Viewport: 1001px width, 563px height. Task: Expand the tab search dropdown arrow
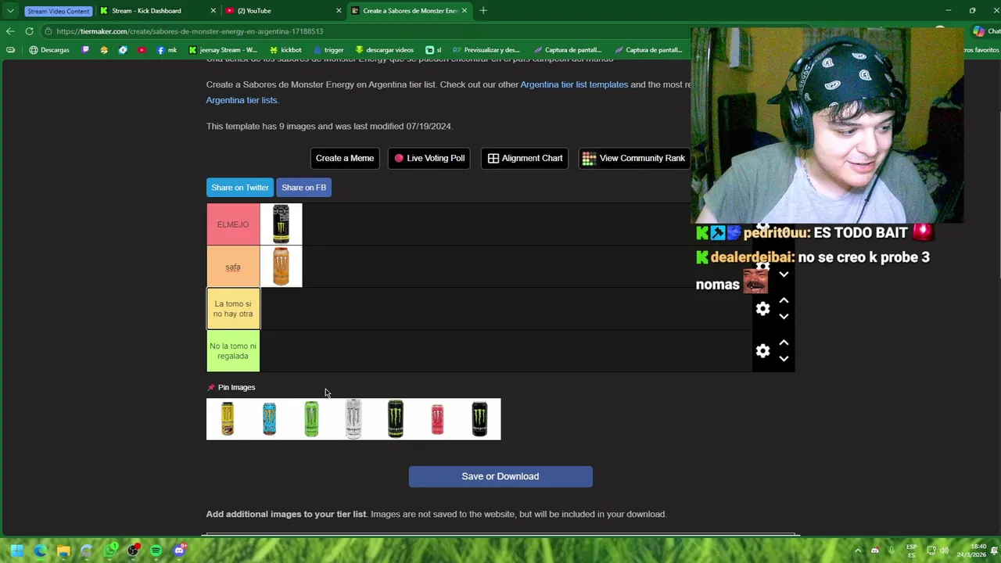point(10,11)
